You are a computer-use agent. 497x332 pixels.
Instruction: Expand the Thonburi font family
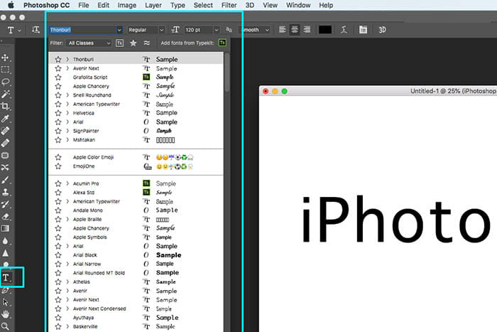click(x=67, y=59)
